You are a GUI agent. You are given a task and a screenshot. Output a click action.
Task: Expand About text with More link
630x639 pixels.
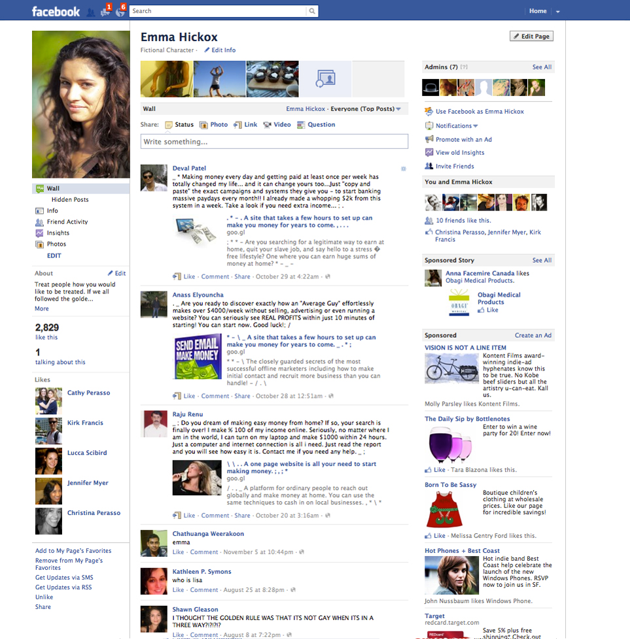tap(42, 308)
